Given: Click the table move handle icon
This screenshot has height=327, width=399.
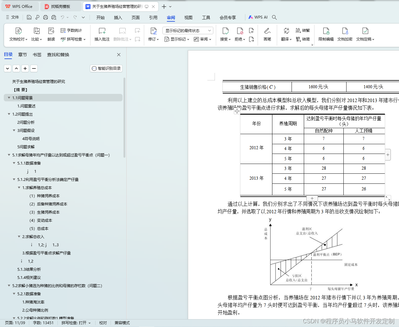Looking at the screenshot, I should tap(237, 111).
